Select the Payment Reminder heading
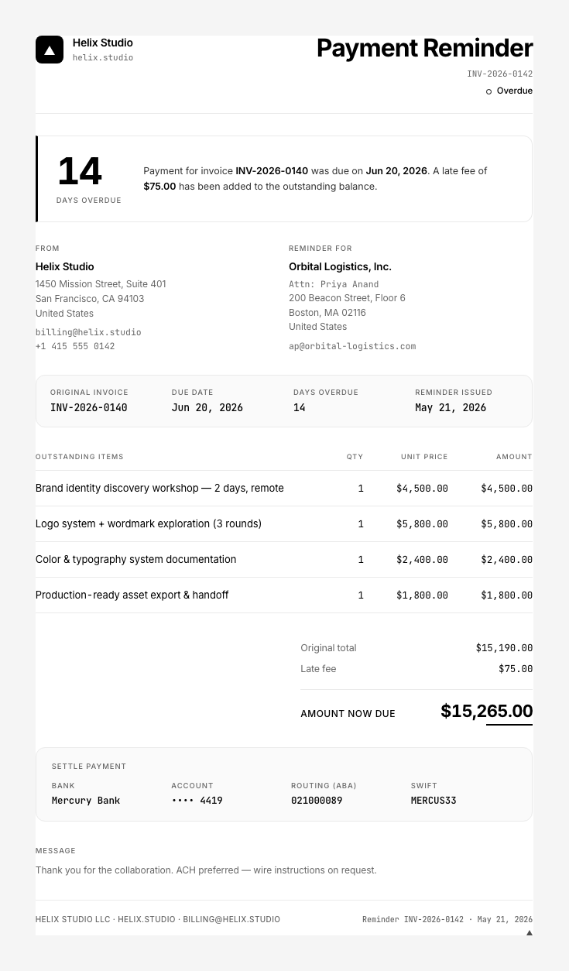The width and height of the screenshot is (569, 971). click(x=424, y=48)
